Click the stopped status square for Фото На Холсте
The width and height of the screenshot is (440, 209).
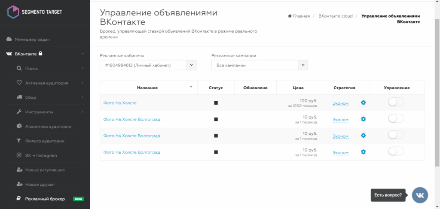tap(216, 103)
